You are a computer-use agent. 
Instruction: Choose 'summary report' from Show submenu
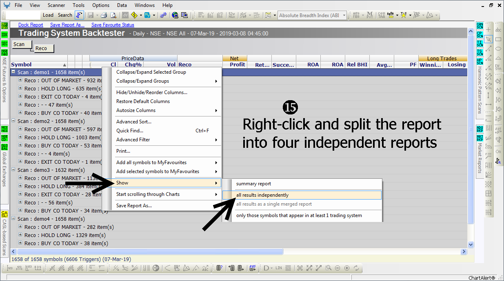(302, 184)
